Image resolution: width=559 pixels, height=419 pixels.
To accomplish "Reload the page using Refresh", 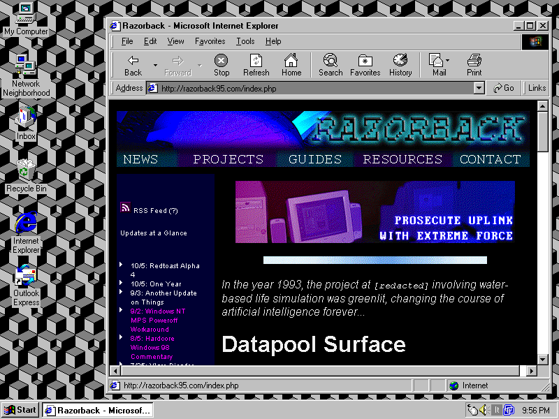I will [x=256, y=65].
